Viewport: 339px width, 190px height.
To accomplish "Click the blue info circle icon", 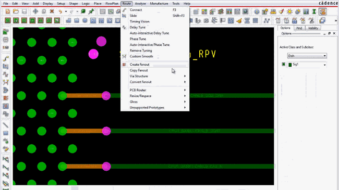I will pos(257,11).
